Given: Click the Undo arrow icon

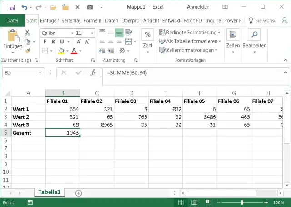Looking at the screenshot, I should [x=25, y=7].
